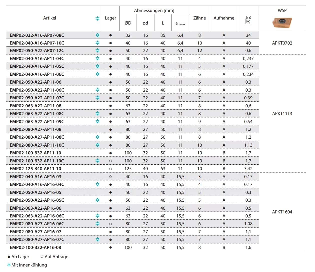Click the filled dot beside Ab Lager legend

(9, 257)
